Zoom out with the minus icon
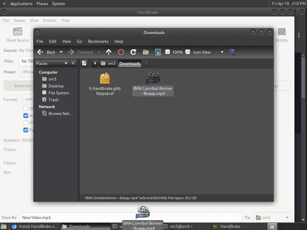307x230 pixels. pyautogui.click(x=168, y=52)
